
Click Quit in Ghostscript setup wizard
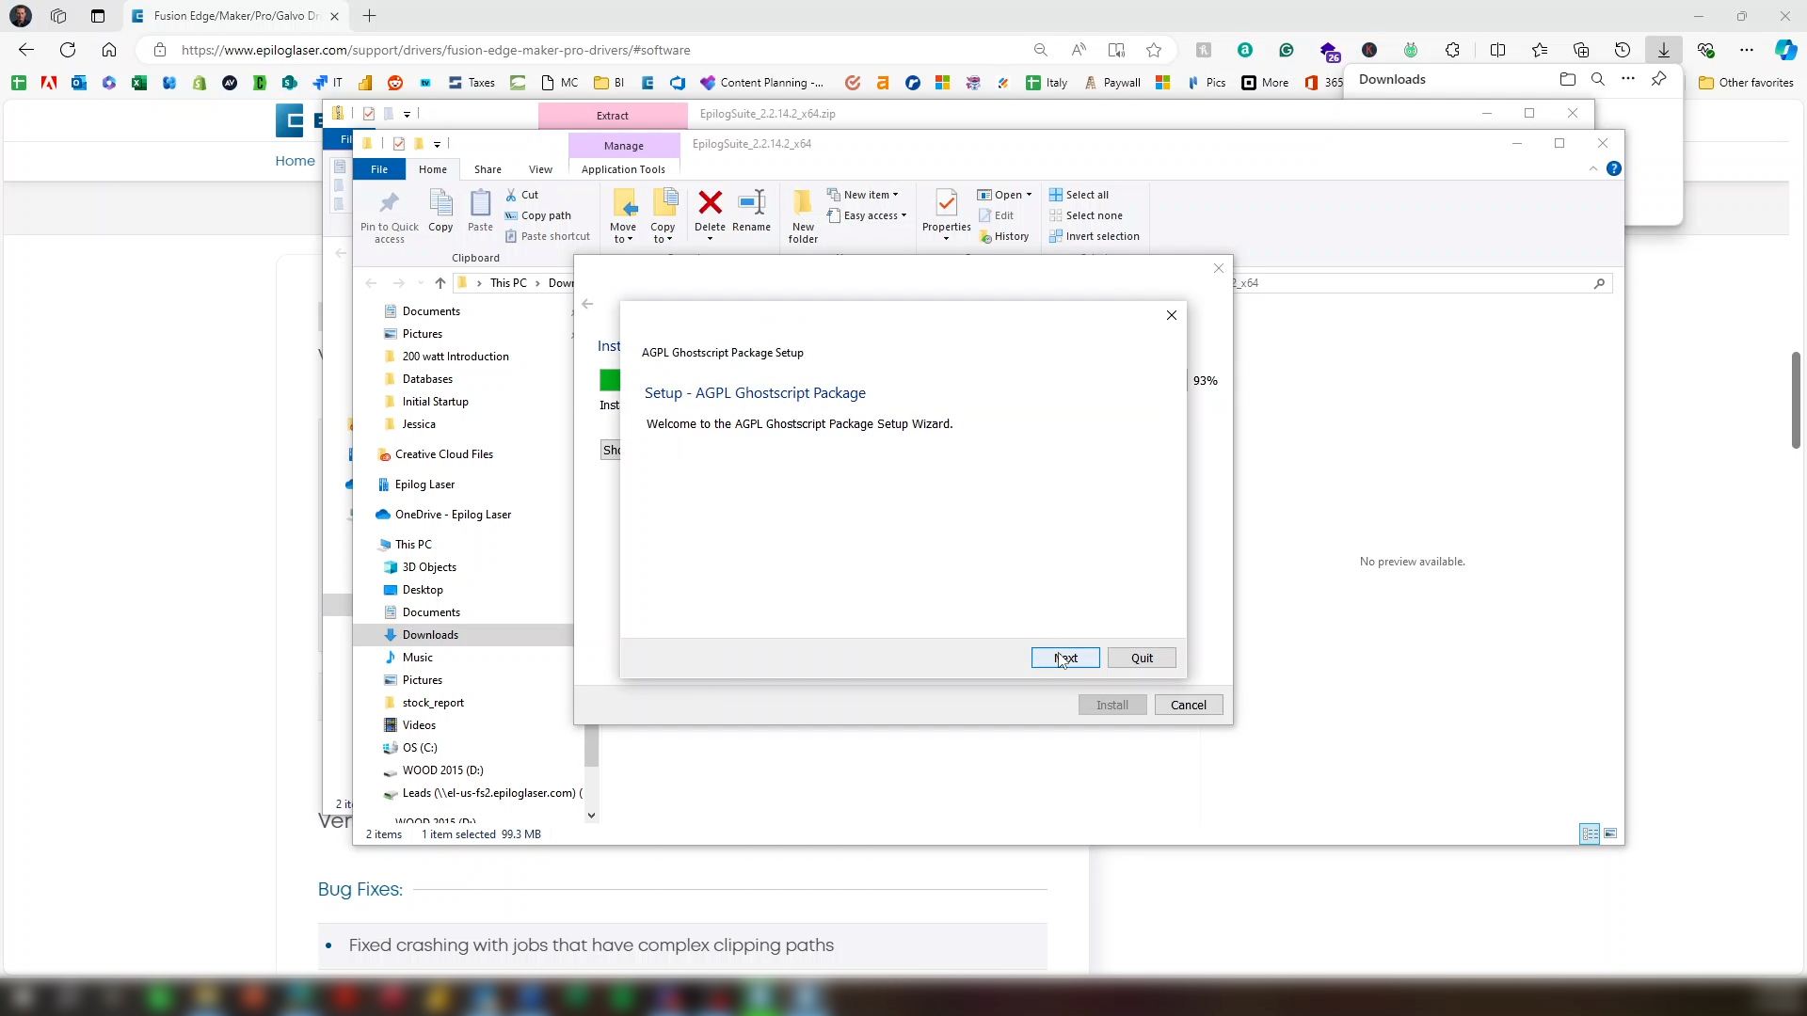[1142, 658]
